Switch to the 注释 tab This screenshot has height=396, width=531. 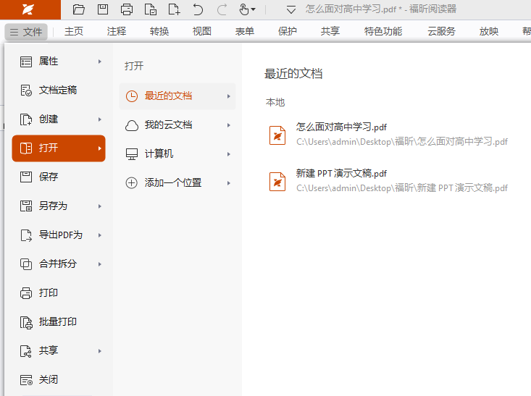pyautogui.click(x=117, y=31)
